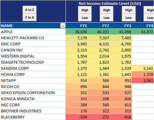Click the SANDISK CORP name cell
154x120 pixels.
[33, 68]
